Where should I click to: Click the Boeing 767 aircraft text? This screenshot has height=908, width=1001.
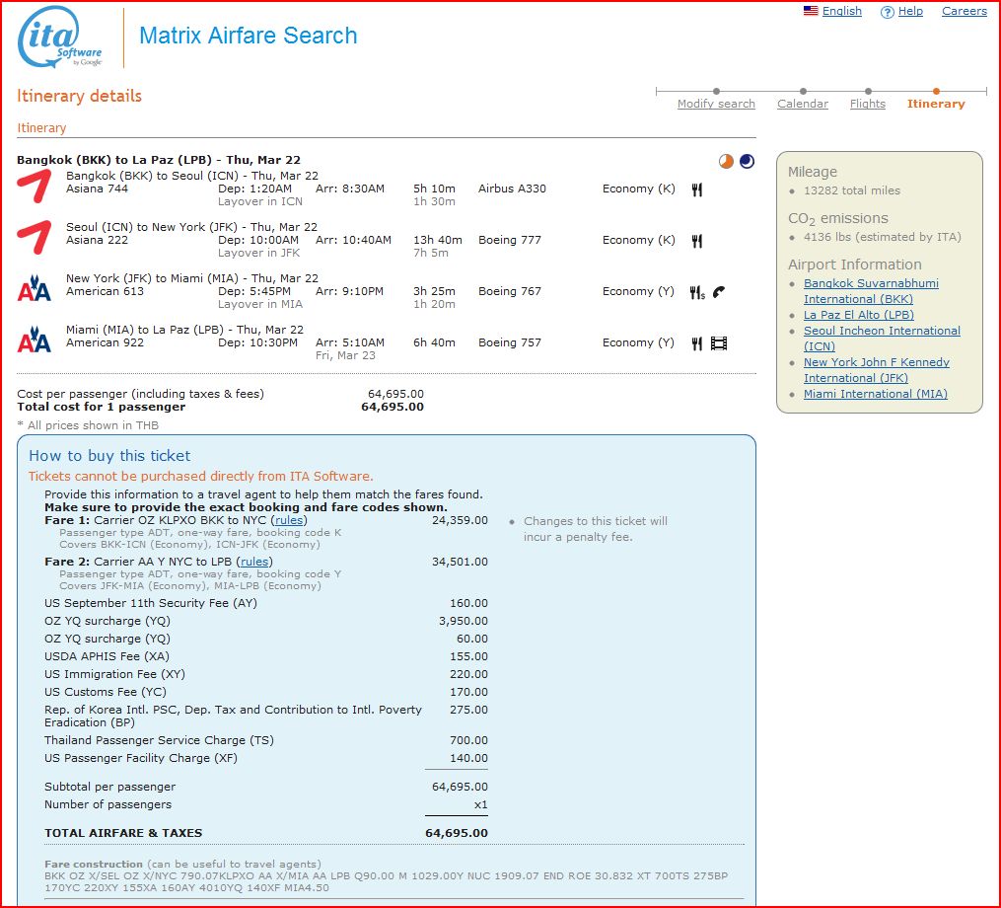(x=510, y=291)
